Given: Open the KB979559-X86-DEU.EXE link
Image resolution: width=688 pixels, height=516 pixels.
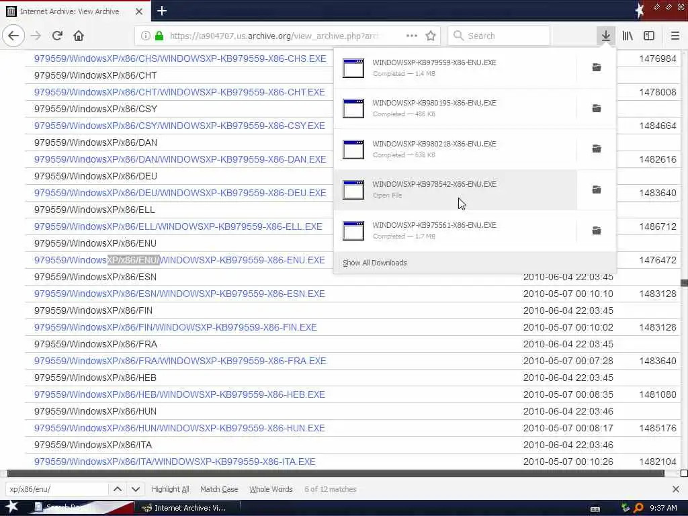Looking at the screenshot, I should point(180,193).
